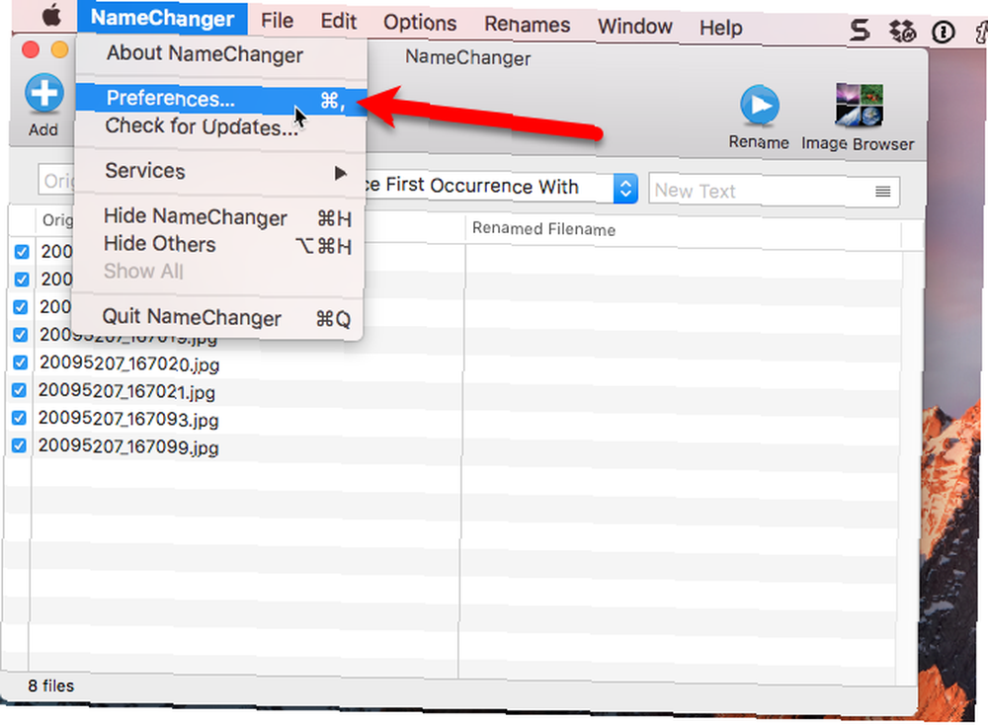988x725 pixels.
Task: Expand the Services submenu
Action: 218,171
